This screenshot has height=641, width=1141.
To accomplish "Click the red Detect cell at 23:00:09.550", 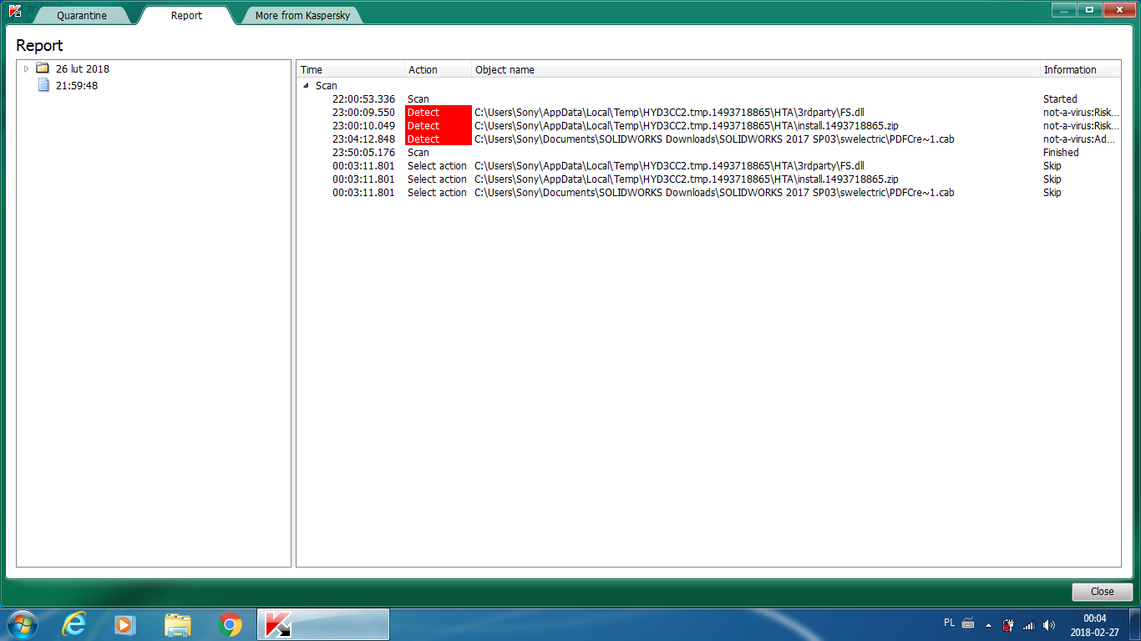I will click(439, 112).
